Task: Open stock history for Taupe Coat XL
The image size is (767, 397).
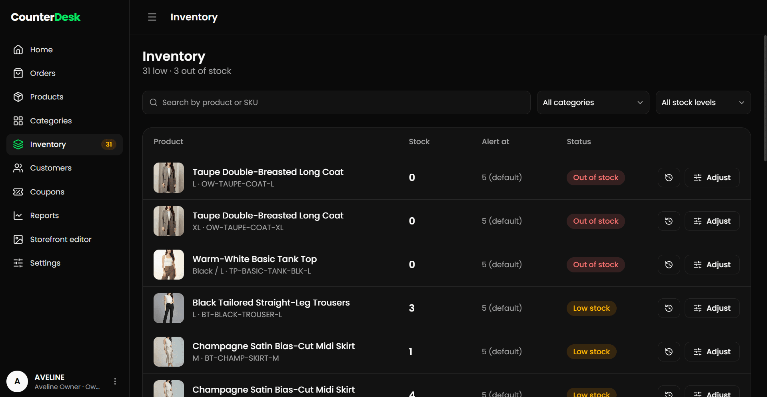Action: pyautogui.click(x=669, y=221)
